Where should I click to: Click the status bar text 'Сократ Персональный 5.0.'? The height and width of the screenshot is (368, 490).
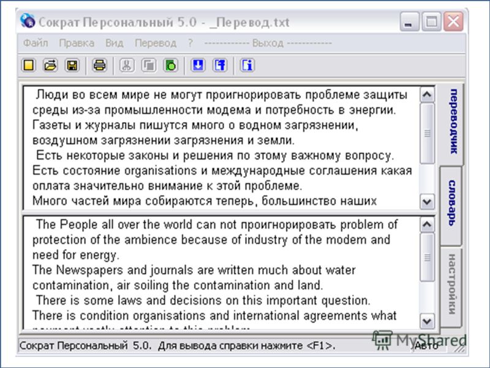pyautogui.click(x=85, y=346)
